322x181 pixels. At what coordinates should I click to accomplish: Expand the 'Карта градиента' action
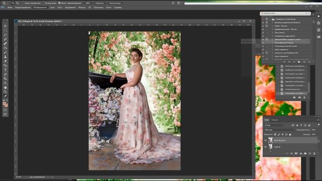click(273, 56)
